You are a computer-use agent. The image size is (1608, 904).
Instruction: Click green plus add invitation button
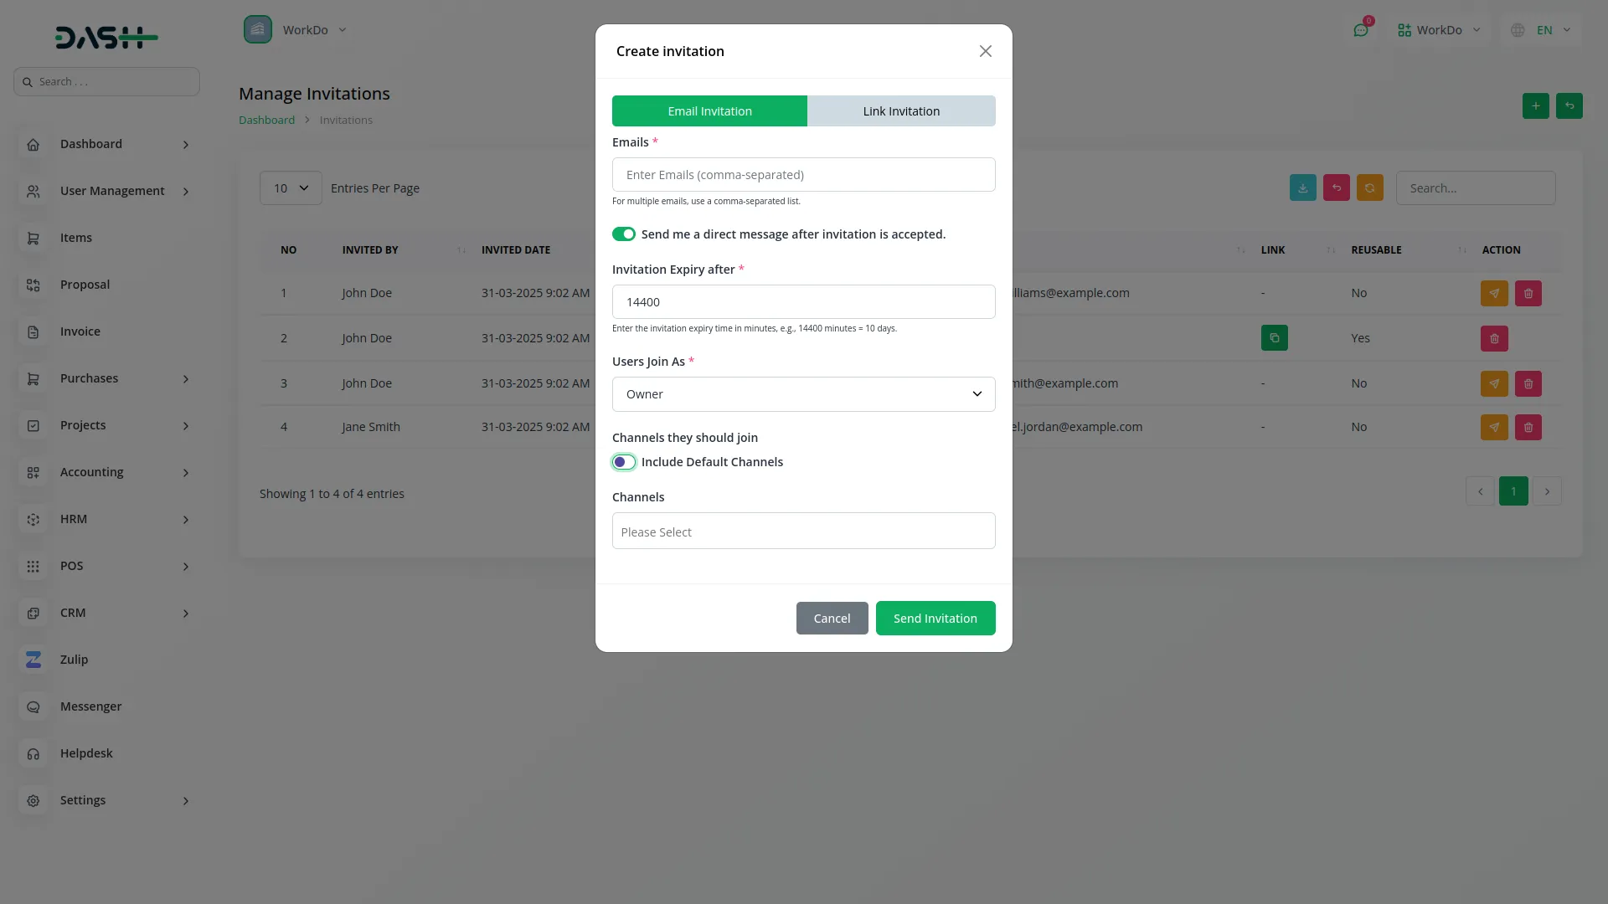tap(1535, 106)
